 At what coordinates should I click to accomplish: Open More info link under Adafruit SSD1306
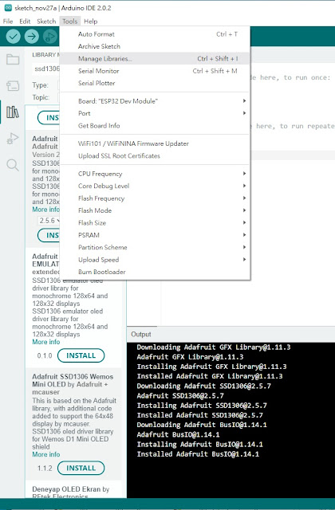pyautogui.click(x=46, y=210)
